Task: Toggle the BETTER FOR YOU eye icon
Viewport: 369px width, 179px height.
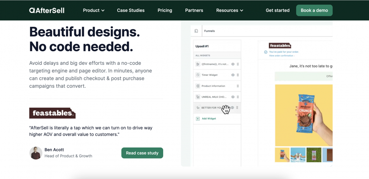Action: tap(232, 108)
